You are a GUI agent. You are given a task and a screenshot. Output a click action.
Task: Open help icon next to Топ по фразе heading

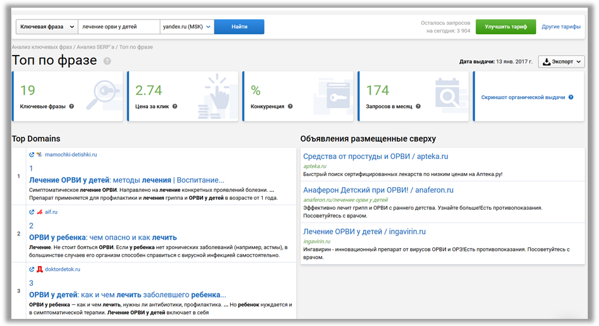tap(107, 61)
